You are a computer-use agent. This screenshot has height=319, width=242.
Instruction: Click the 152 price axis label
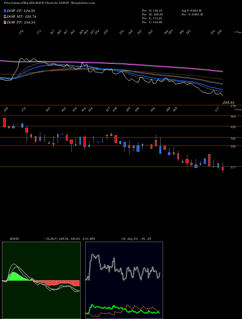click(x=233, y=127)
